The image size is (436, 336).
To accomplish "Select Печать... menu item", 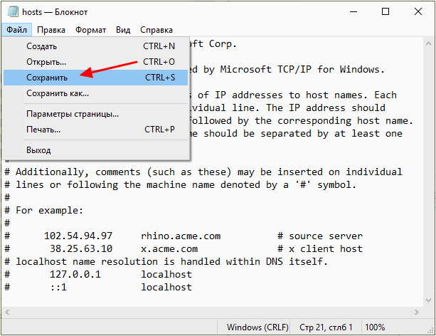I will [95, 130].
